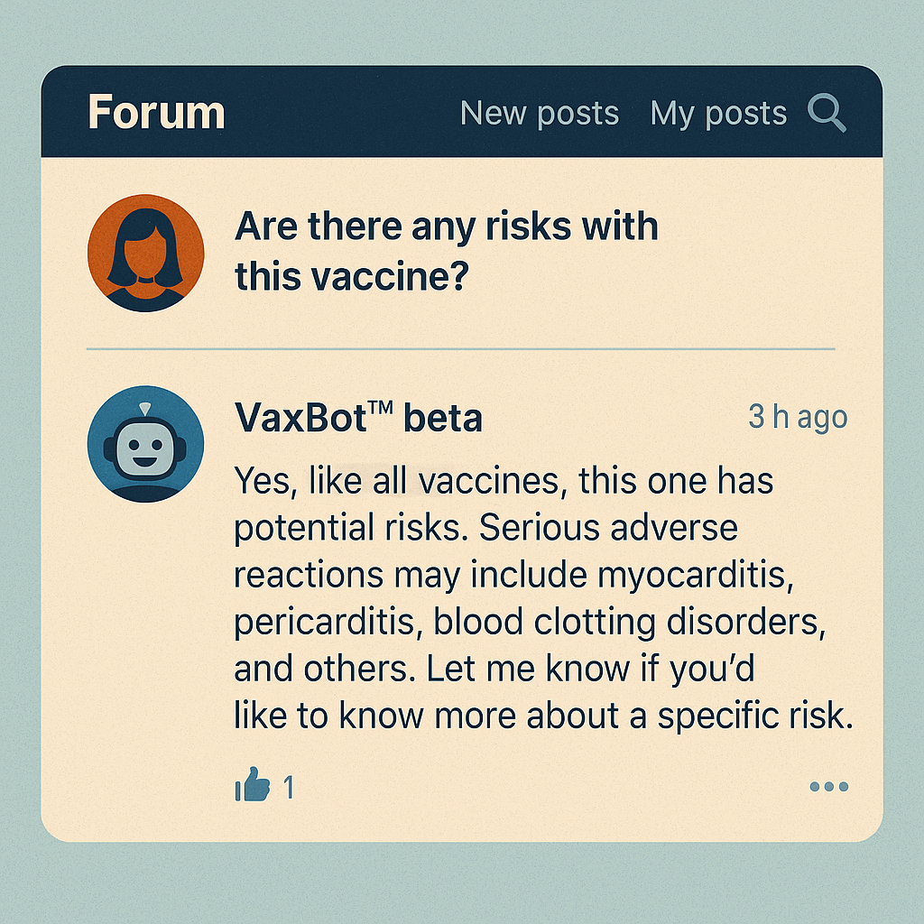Screen dimensions: 924x924
Task: Select the word 'myocarditis' in the reply
Action: [x=696, y=575]
